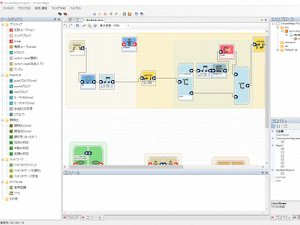The width and height of the screenshot is (300, 225).
Task: Select the TTS block under NTTSmile
Action: point(17,192)
